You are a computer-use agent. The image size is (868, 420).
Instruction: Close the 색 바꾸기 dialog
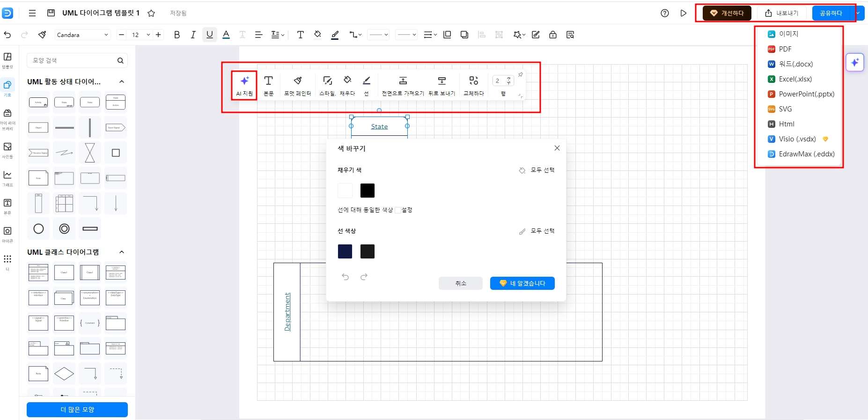pos(557,148)
